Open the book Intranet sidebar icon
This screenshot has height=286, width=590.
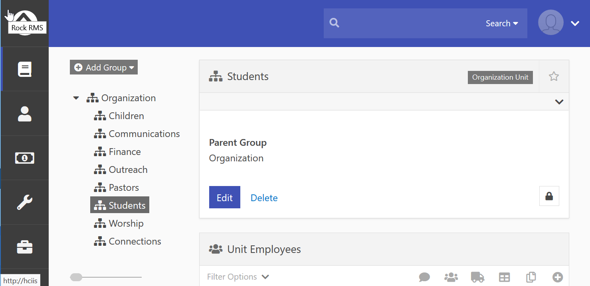[25, 69]
